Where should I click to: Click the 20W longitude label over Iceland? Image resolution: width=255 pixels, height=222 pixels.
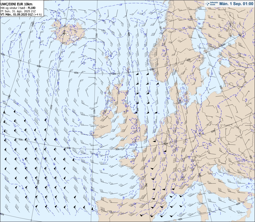[64, 32]
